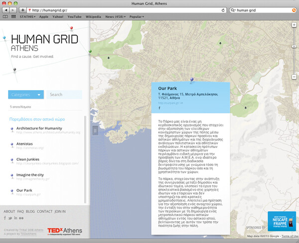Go to the BLOG footer menu item

(30, 212)
